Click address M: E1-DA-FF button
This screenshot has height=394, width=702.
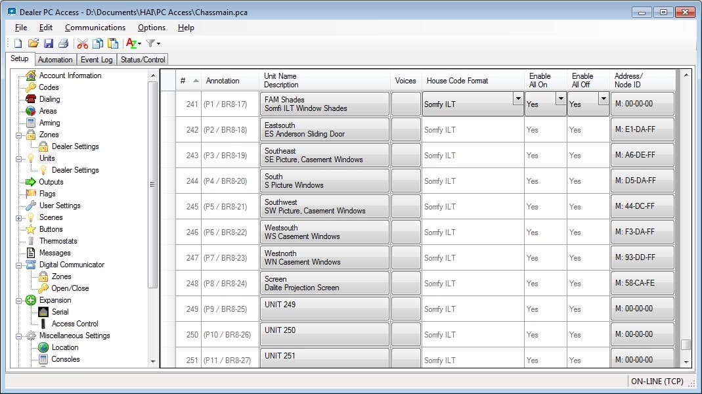pos(642,129)
